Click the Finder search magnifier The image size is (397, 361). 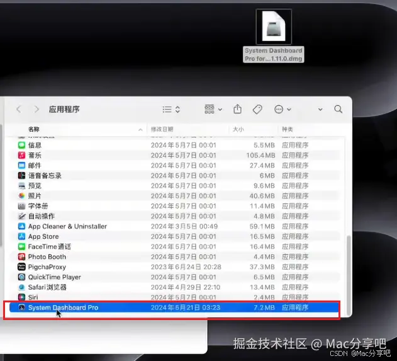click(x=338, y=109)
